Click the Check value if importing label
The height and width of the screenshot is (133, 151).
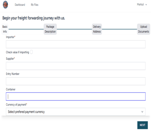18,52
